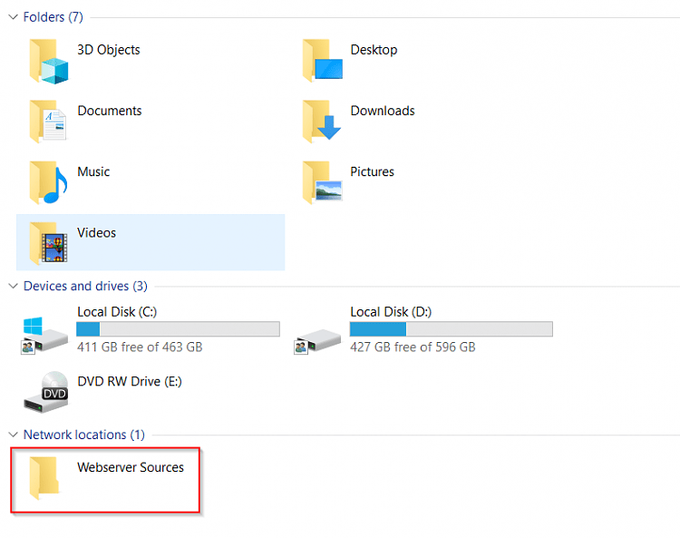Open the Music folder icon
Screen dimensions: 680x538
(48, 182)
